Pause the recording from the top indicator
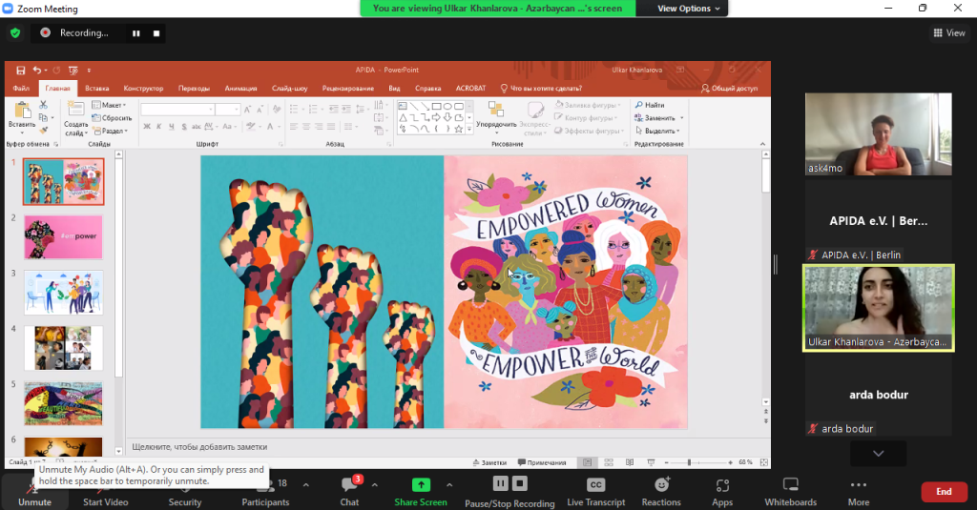977x510 pixels. [x=135, y=32]
